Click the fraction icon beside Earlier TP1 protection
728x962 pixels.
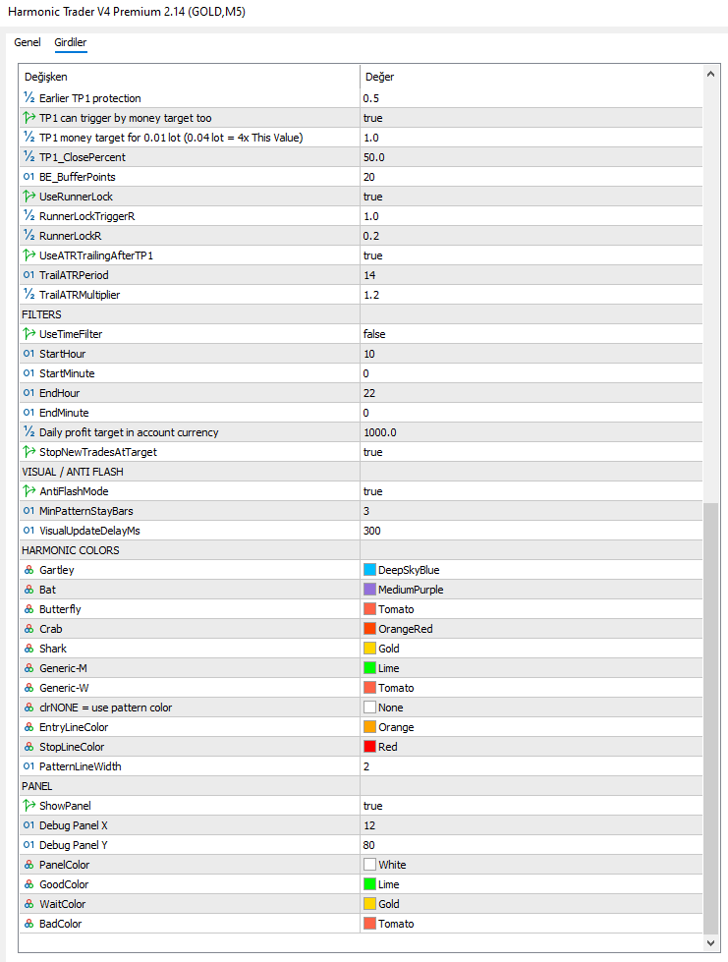coord(28,98)
